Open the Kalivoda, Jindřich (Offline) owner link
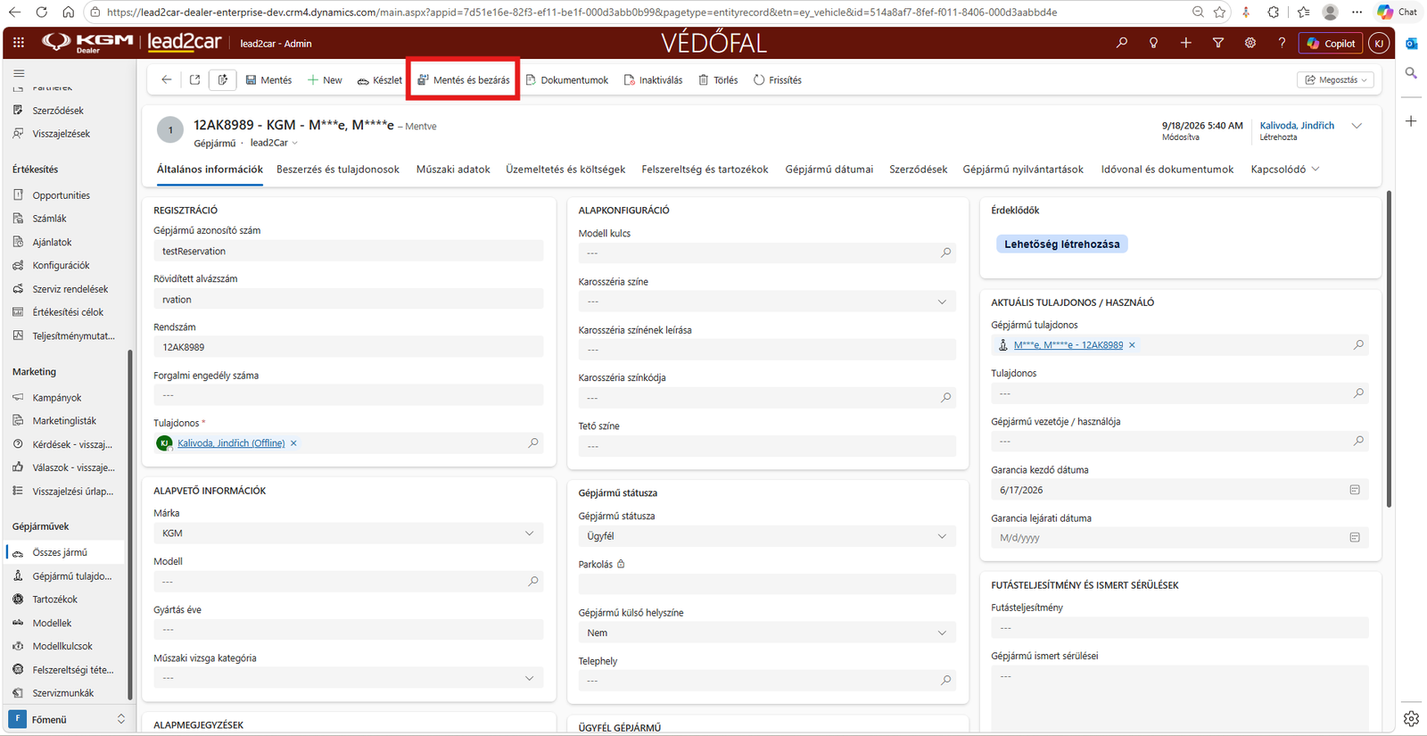This screenshot has width=1427, height=736. 231,443
